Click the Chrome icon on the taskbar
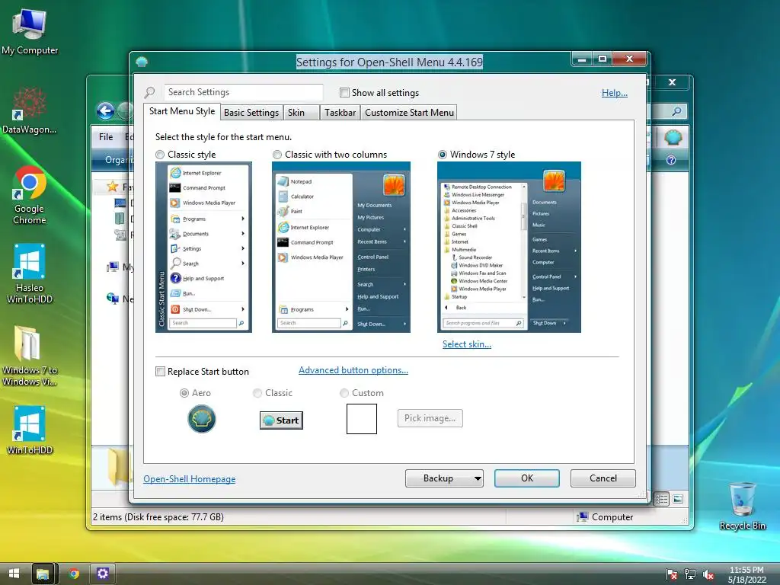The width and height of the screenshot is (780, 585). tap(74, 574)
